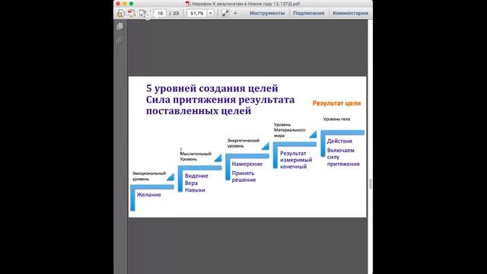The height and width of the screenshot is (274, 487).
Task: Click the word "Желание" on the slide
Action: (x=149, y=195)
